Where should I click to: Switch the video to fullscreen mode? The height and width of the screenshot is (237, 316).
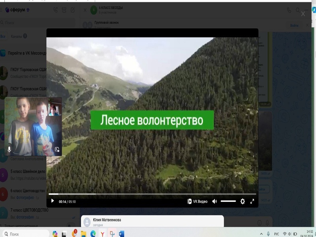pos(252,201)
